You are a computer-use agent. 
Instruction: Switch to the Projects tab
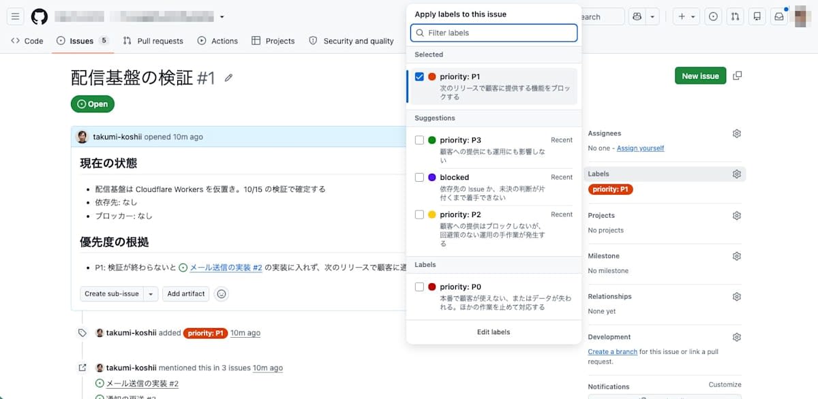273,41
